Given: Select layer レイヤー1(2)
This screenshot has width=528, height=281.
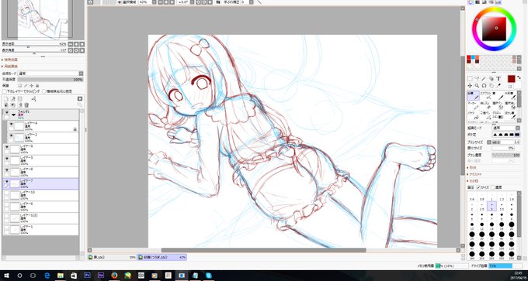Looking at the screenshot, I should click(40, 218).
